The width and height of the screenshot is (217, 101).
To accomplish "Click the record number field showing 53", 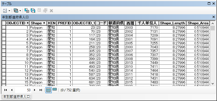I will click(23, 90).
